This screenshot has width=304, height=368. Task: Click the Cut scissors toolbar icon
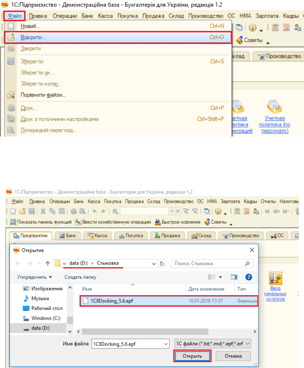pyautogui.click(x=43, y=211)
